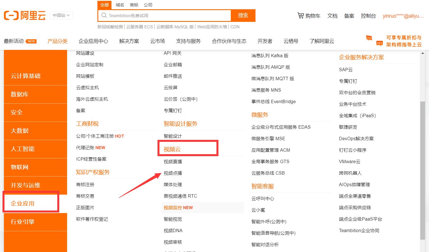Click the yinruo account name
The image size is (429, 252).
point(403,16)
